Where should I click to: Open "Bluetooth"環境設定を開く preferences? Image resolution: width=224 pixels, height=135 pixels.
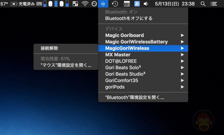[x=134, y=97]
